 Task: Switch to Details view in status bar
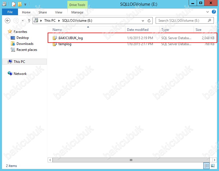click(x=206, y=166)
